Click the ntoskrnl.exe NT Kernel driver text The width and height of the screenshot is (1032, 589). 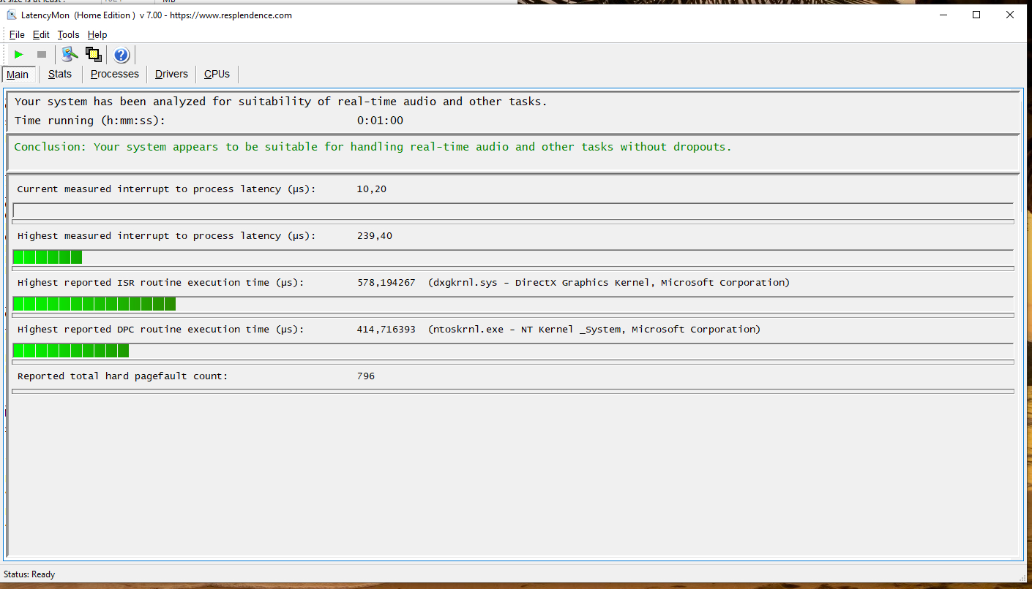point(594,330)
